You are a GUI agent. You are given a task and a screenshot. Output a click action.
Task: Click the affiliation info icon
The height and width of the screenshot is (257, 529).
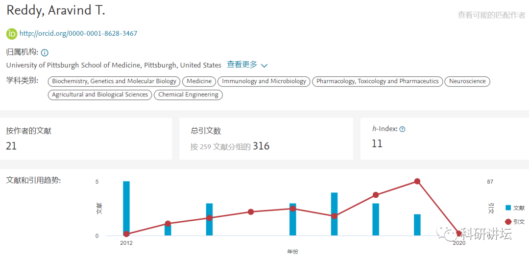(45, 53)
